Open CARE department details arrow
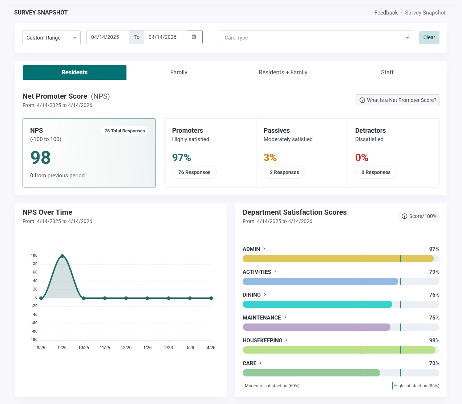The width and height of the screenshot is (462, 404). point(261,363)
